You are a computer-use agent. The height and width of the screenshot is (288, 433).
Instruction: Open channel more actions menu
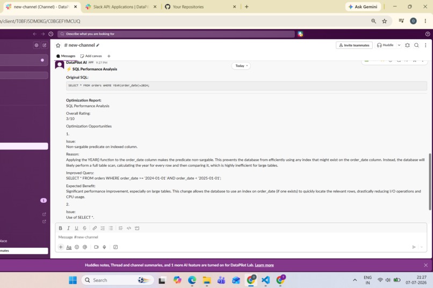[425, 45]
